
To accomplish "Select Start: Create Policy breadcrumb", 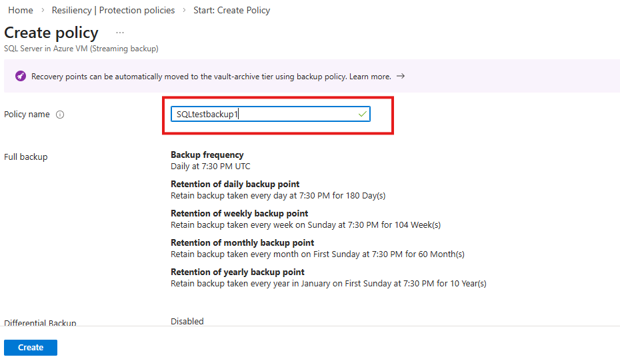I will click(233, 11).
